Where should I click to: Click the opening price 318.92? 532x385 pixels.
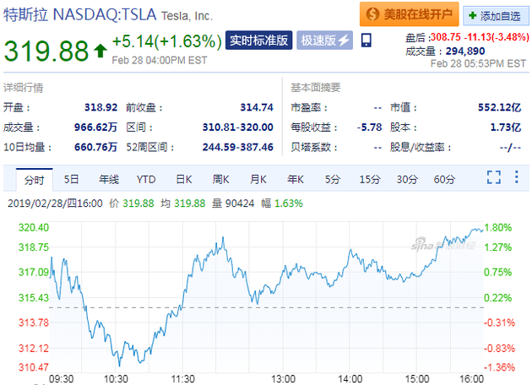coord(100,107)
